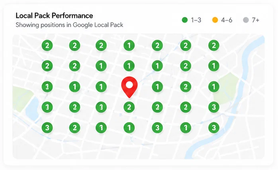Click the bottom-right corner rank 3 marker

click(214, 128)
